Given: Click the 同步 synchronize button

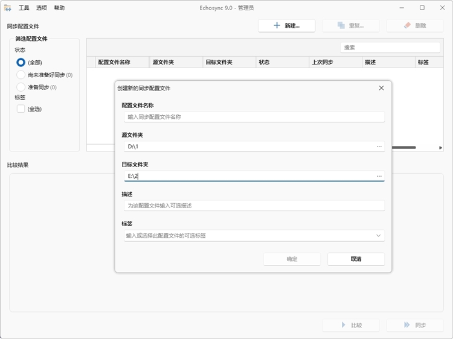Looking at the screenshot, I should pyautogui.click(x=415, y=325).
